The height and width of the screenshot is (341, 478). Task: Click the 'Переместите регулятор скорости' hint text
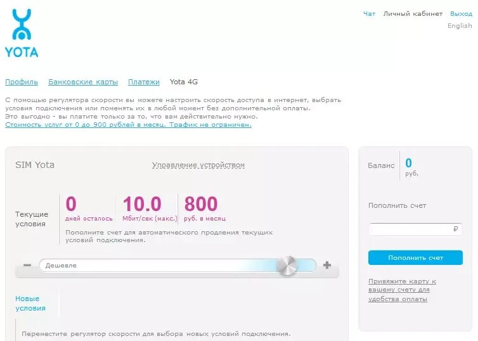[x=156, y=333]
